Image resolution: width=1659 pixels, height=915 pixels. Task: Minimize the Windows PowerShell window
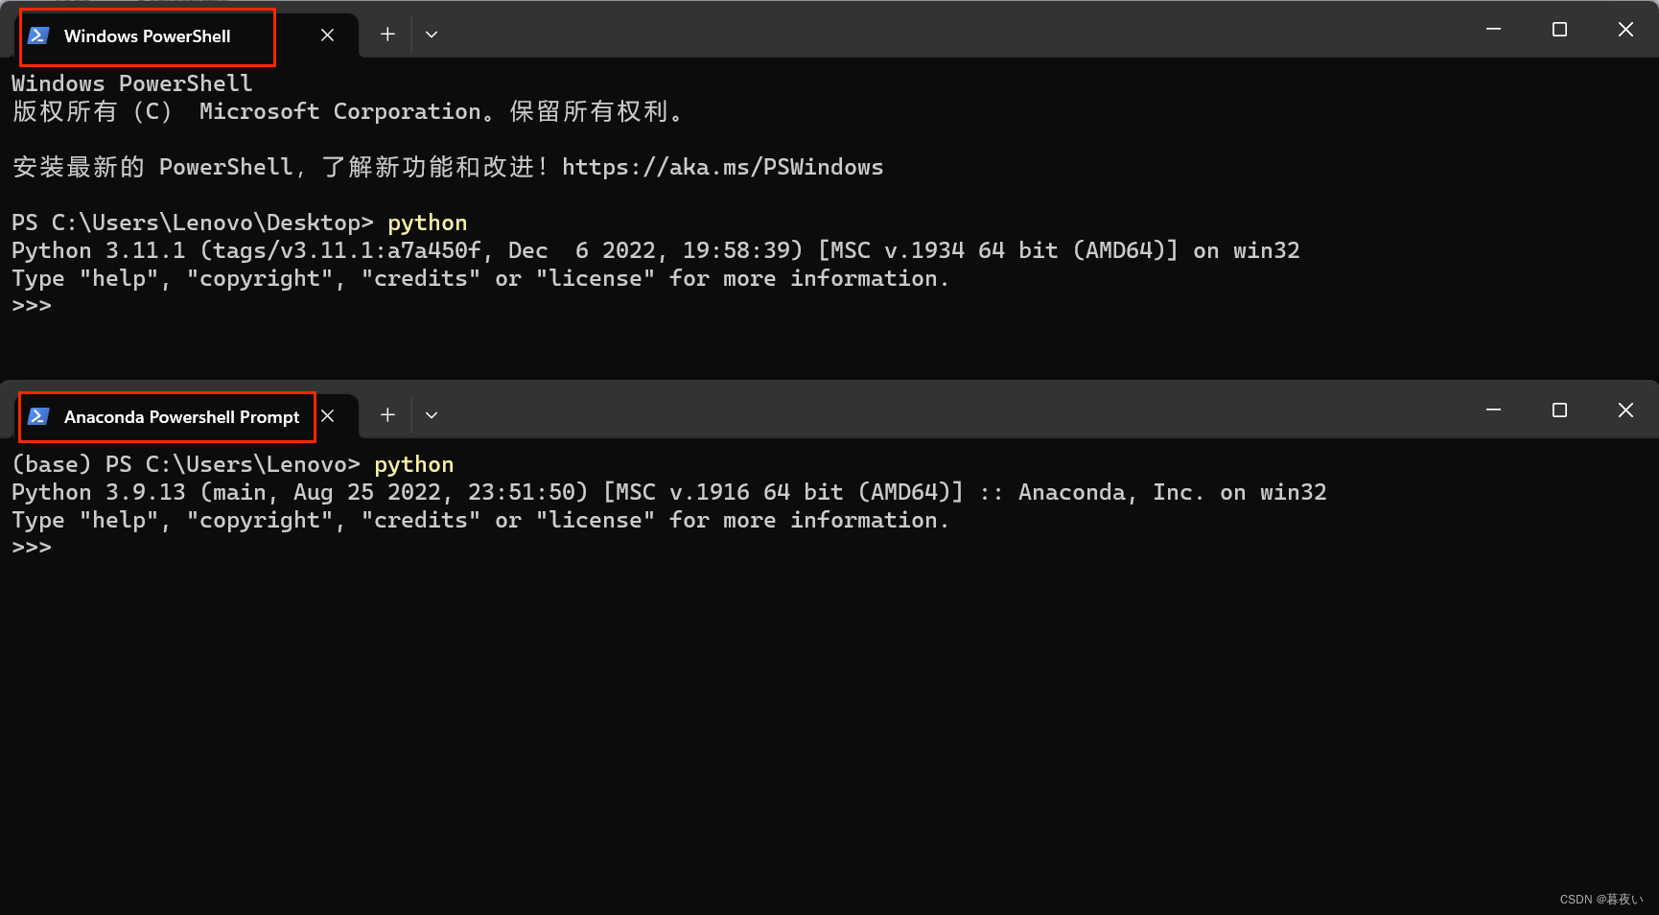[1493, 30]
